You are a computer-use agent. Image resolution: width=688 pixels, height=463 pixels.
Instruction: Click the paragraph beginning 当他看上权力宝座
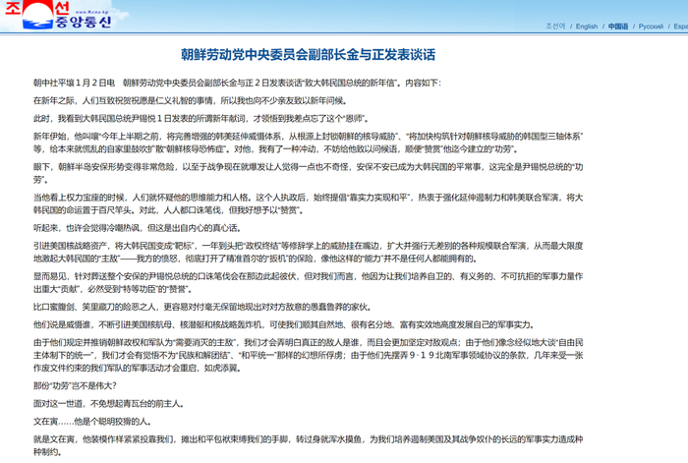point(308,203)
